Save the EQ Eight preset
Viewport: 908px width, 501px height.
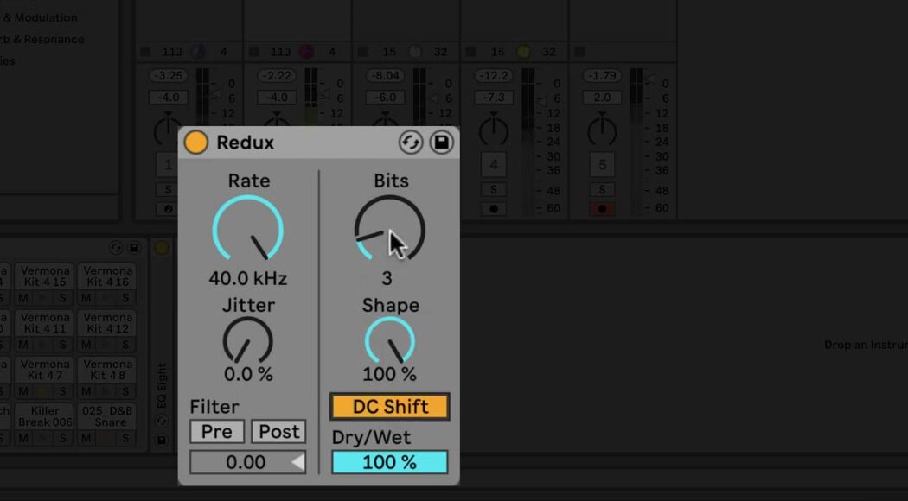tap(162, 441)
